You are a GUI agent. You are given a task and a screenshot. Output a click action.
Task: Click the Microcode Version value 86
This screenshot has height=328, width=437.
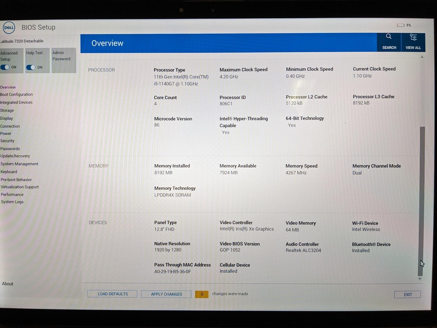157,125
